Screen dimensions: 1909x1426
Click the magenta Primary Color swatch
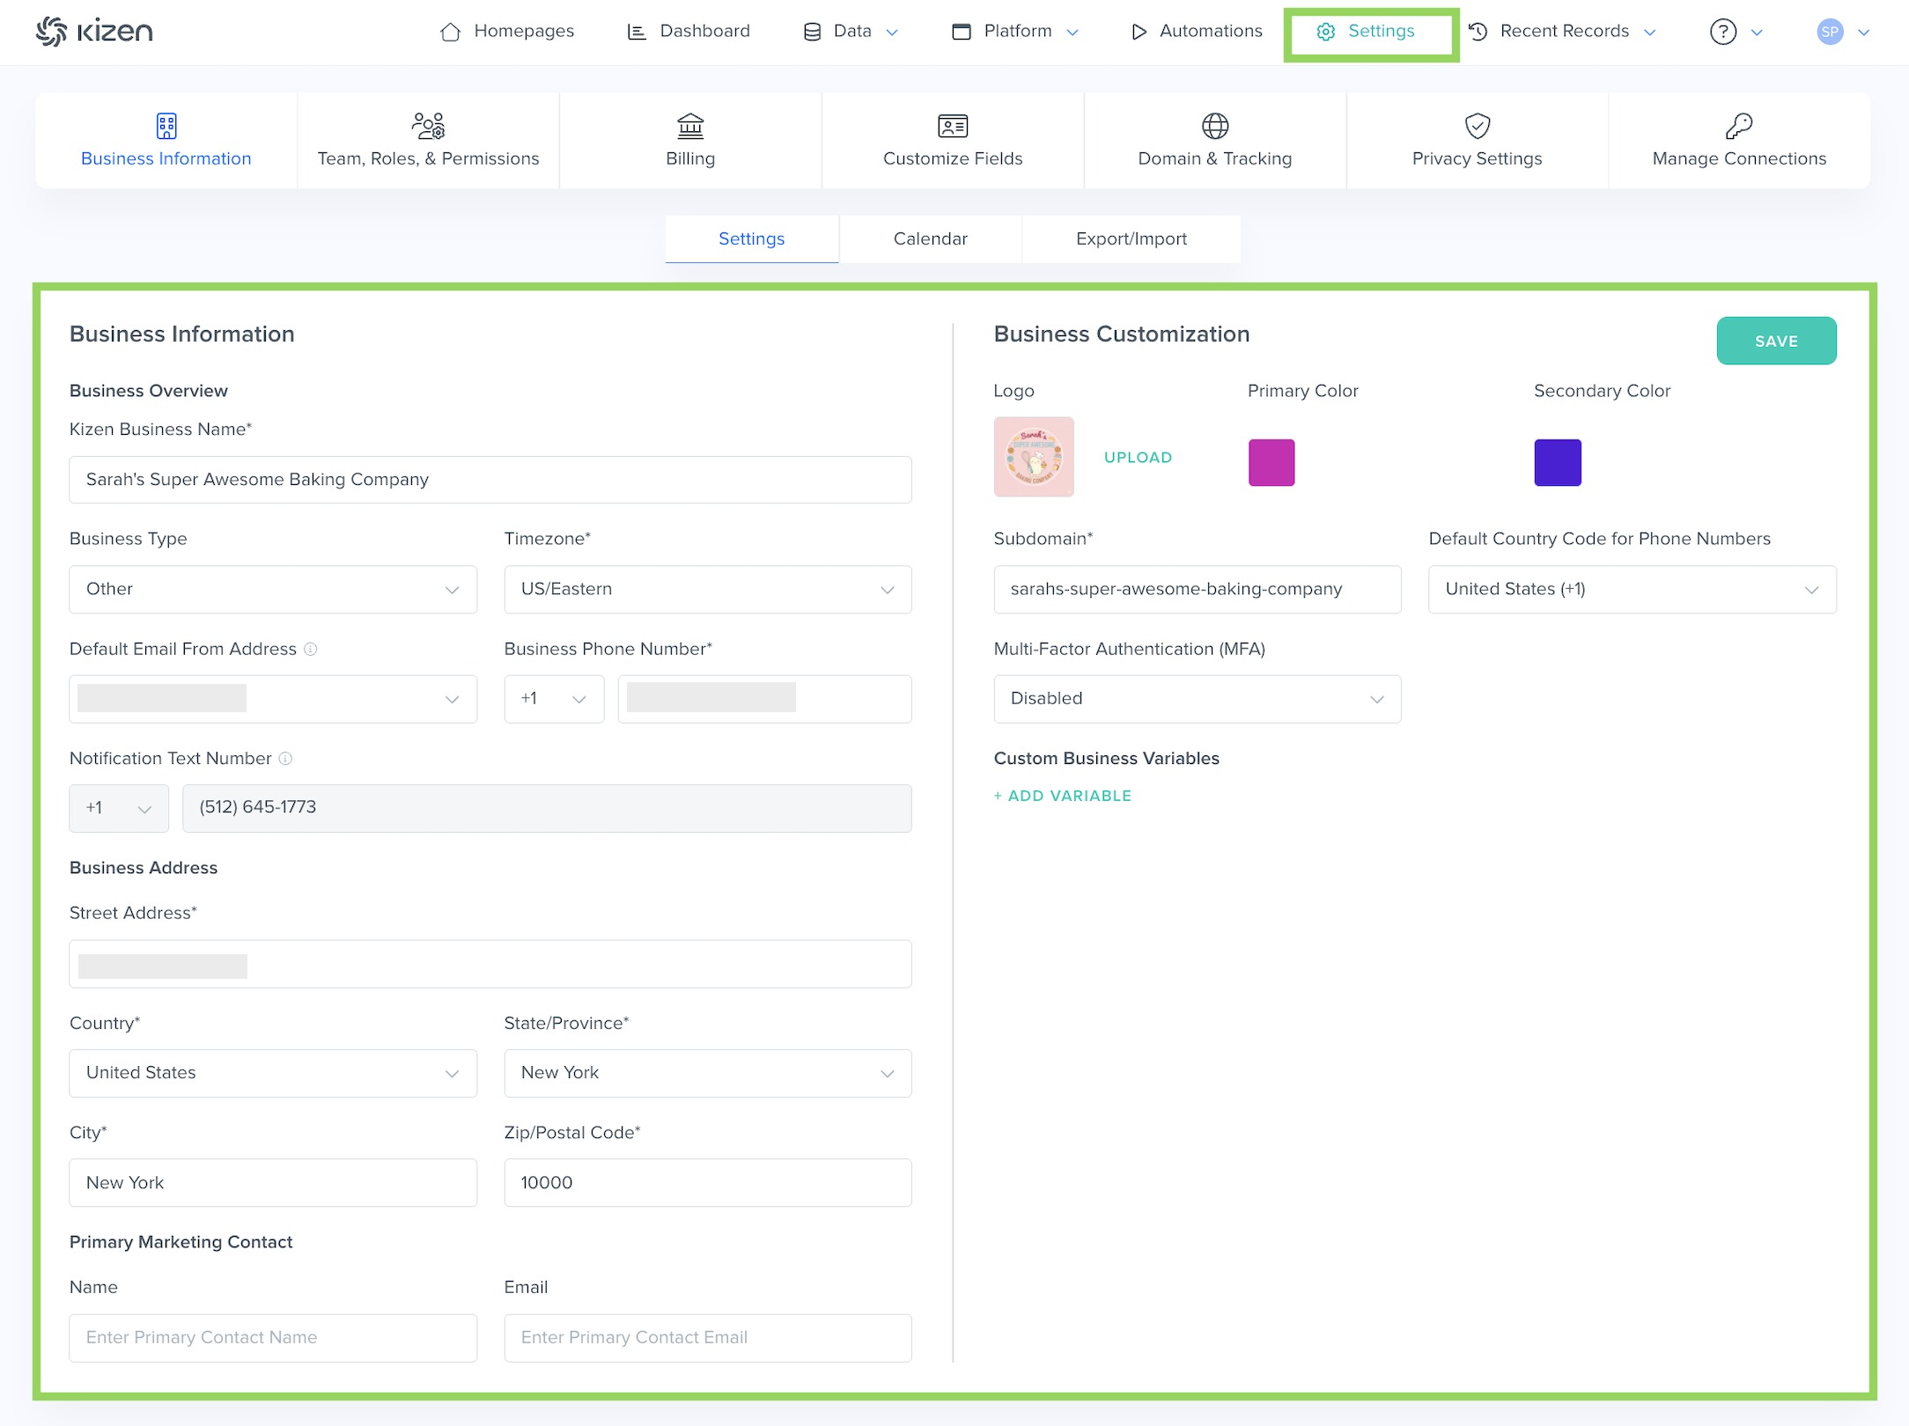[x=1271, y=462]
